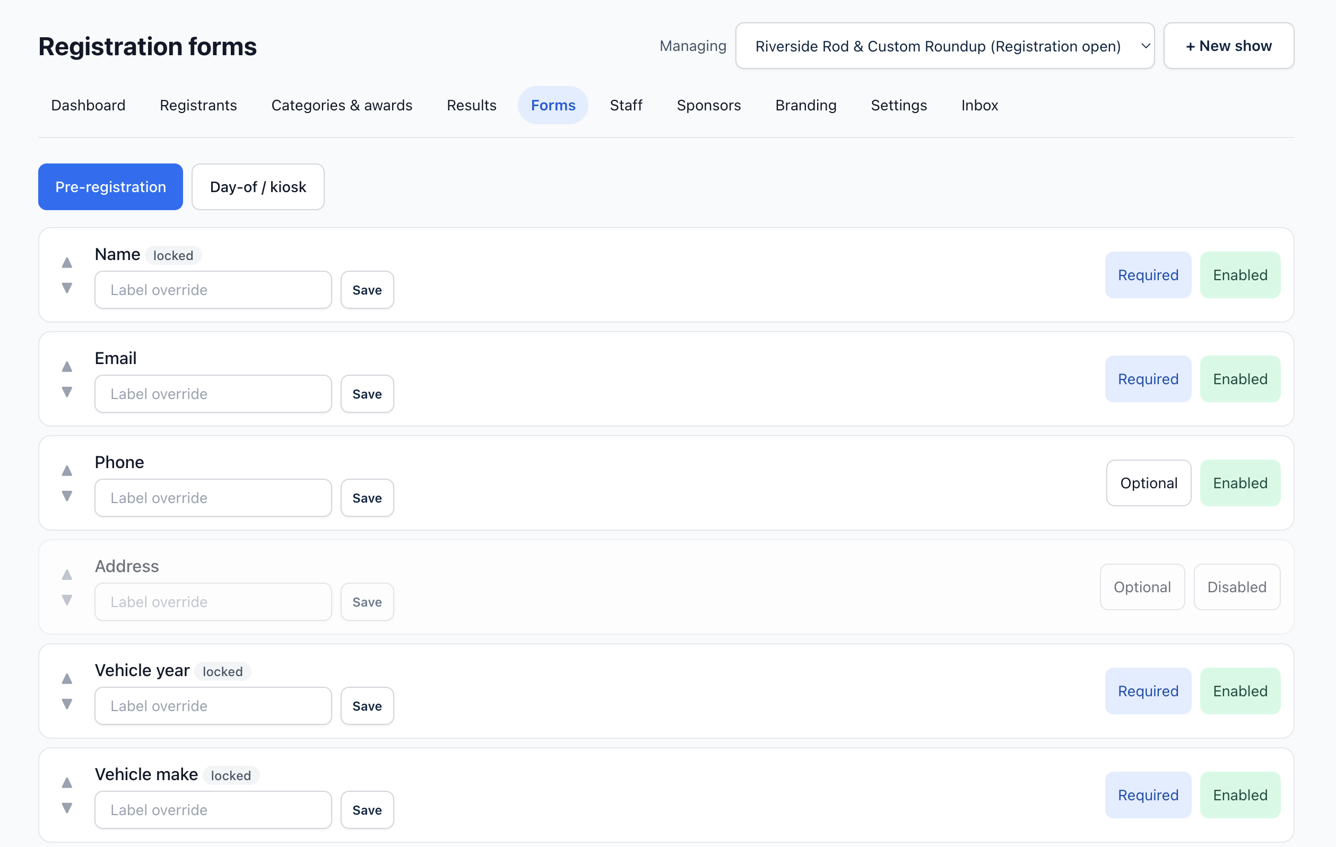Click the Registration forms heading

148,46
